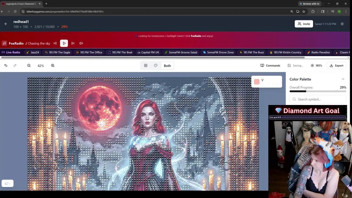Open the browser three-dot menu
Screen dimensions: 352x198
(346, 12)
